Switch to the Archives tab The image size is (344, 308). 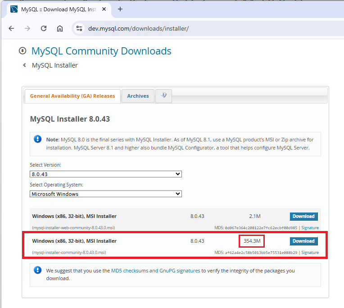138,96
